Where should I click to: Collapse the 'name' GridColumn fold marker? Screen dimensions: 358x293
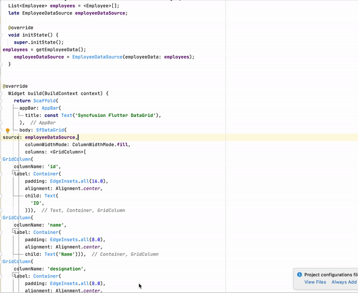click(x=2, y=218)
